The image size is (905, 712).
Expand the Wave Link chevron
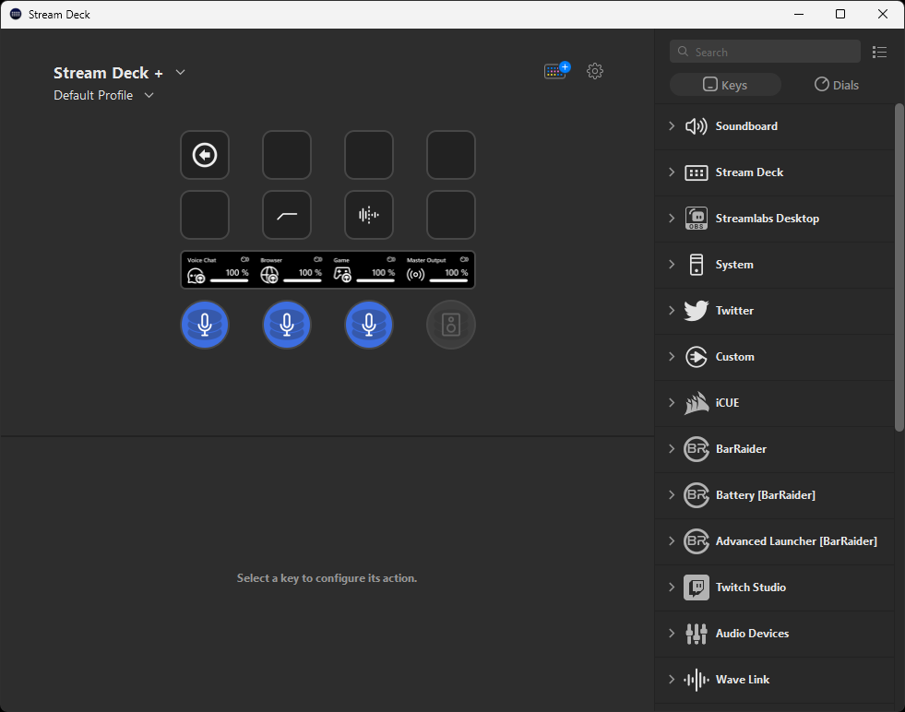(672, 680)
